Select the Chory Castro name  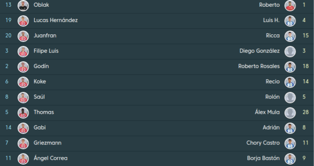(263, 143)
